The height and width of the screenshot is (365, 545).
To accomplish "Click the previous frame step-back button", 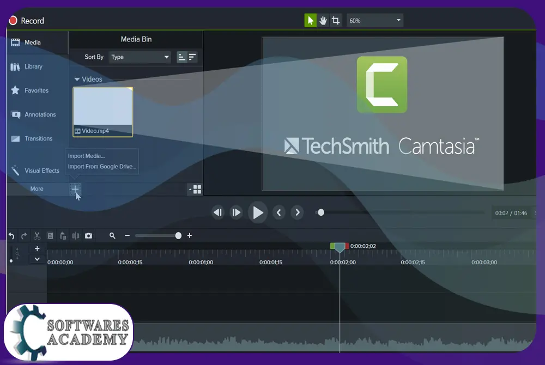I will [218, 212].
